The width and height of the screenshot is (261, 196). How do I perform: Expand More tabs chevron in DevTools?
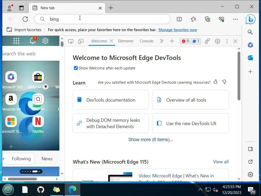(161, 41)
